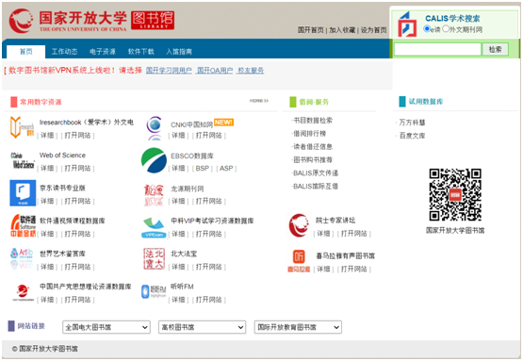Open the 国开学习网用户 VPN link

[169, 71]
